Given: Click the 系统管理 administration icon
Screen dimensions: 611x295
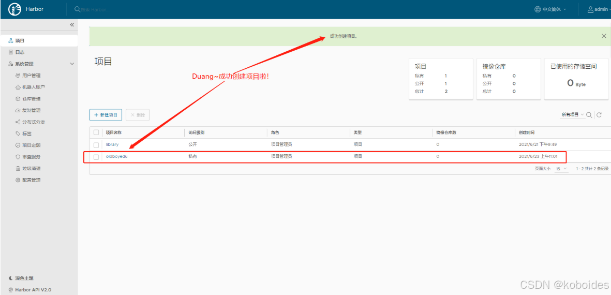Looking at the screenshot, I should click(10, 64).
